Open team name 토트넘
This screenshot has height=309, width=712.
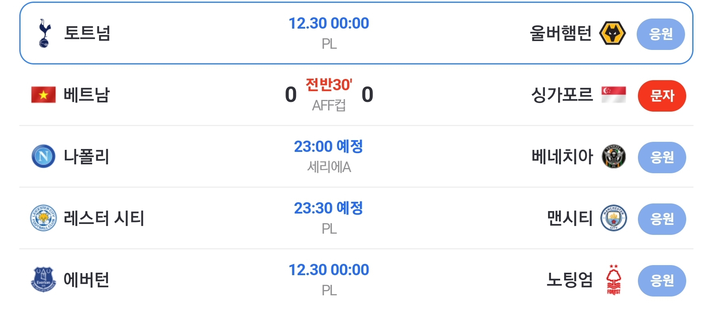pos(87,33)
